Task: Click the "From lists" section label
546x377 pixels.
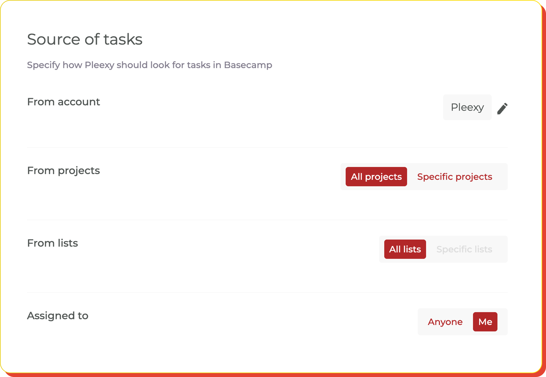Action: 52,243
